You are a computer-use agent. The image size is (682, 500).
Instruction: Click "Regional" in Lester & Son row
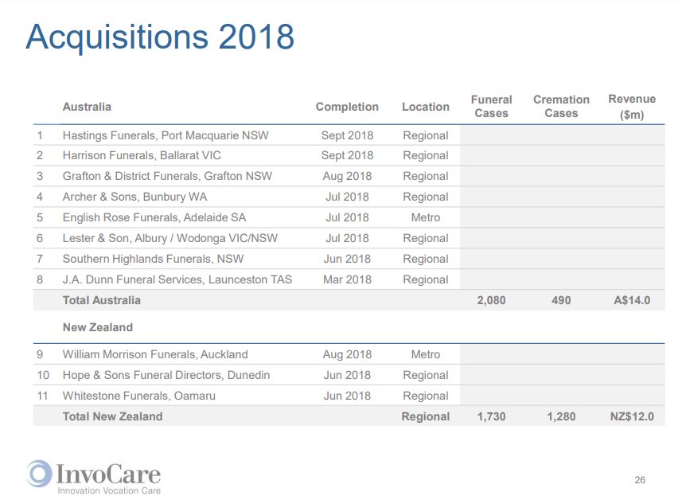(x=426, y=239)
